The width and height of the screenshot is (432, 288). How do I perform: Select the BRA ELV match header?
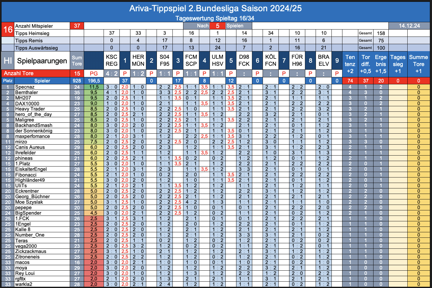324,60
